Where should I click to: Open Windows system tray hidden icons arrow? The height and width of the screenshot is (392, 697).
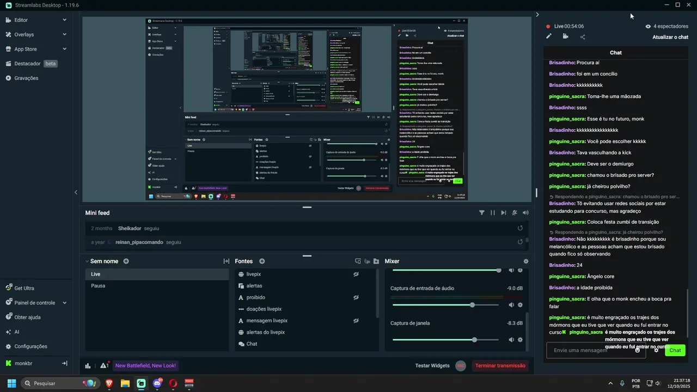[609, 383]
